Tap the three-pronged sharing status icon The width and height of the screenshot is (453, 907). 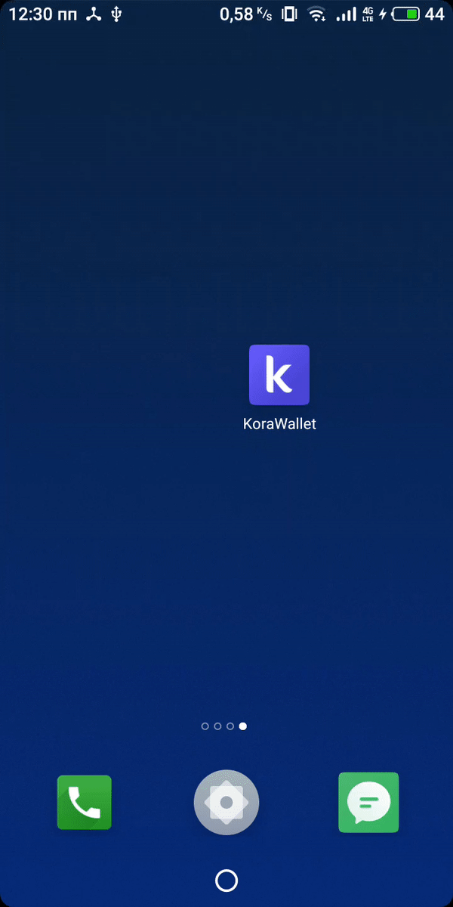click(x=94, y=14)
